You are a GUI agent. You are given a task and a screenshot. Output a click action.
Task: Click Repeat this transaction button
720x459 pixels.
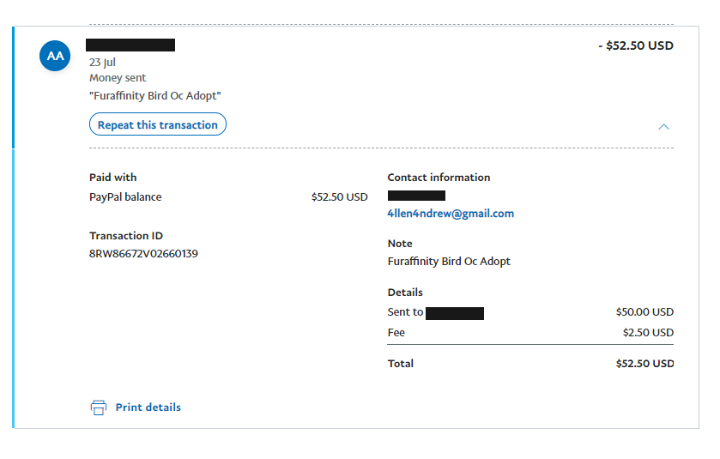click(x=158, y=124)
